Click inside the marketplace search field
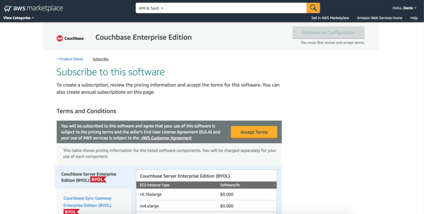Image resolution: width=424 pixels, height=214 pixels. click(x=236, y=8)
